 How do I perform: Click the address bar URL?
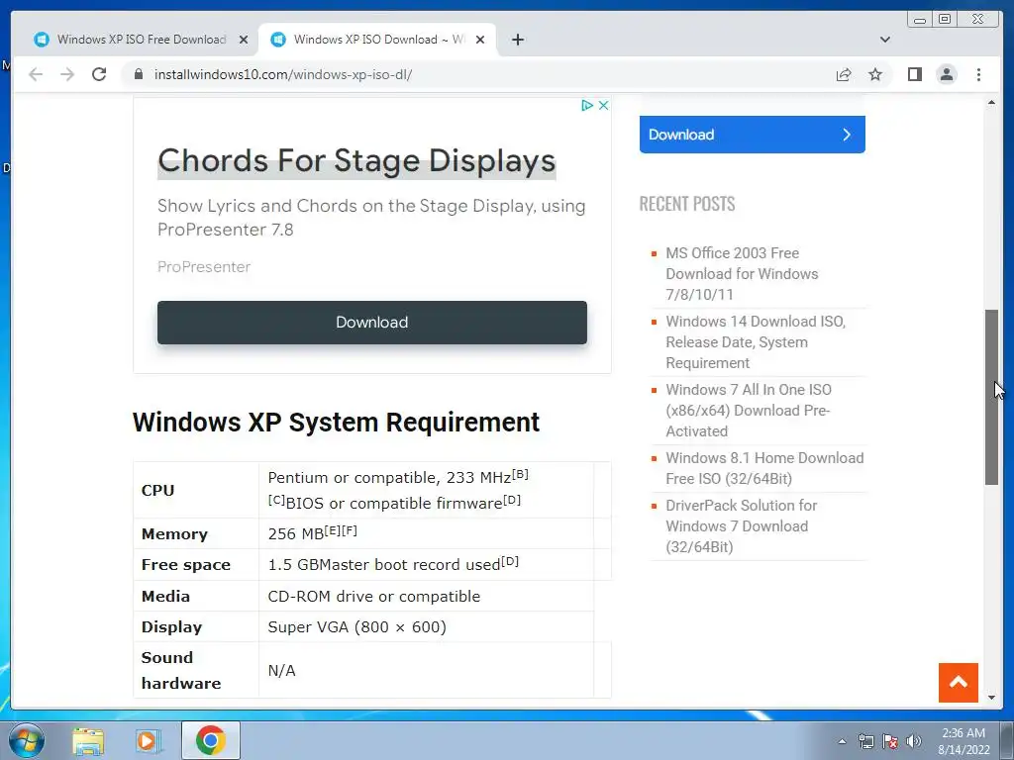point(282,74)
